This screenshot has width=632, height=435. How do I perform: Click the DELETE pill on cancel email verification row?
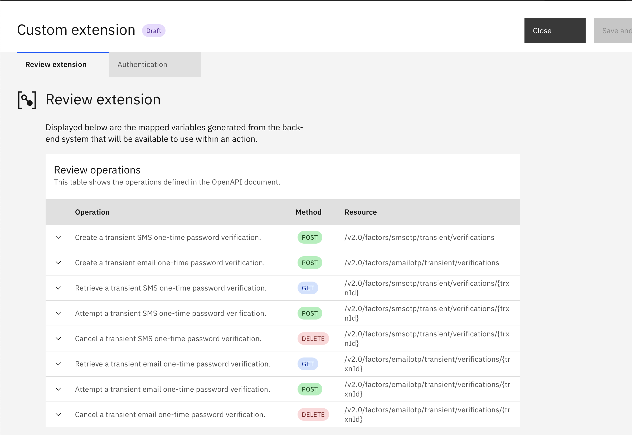click(x=313, y=414)
